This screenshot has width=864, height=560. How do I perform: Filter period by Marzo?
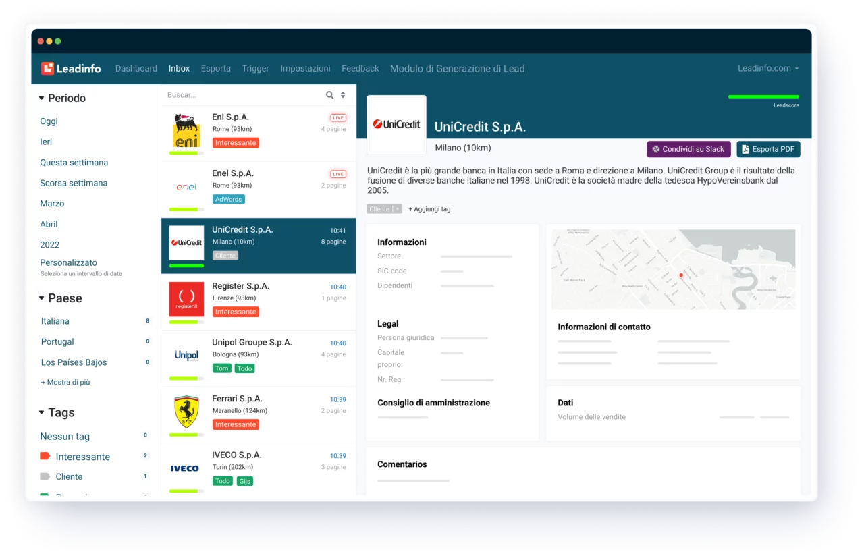pyautogui.click(x=52, y=204)
